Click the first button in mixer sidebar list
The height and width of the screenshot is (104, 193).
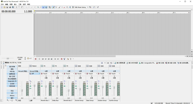tap(12, 67)
